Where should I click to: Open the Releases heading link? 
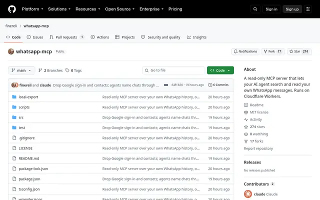252,162
